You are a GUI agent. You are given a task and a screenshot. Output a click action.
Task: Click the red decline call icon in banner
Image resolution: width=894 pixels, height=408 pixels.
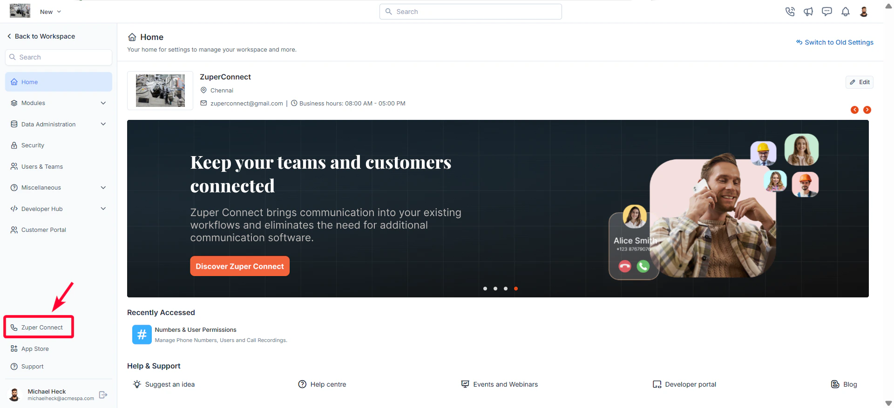(x=625, y=266)
